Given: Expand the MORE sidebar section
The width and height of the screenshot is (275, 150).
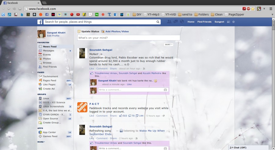Looking at the screenshot, I should (x=41, y=142).
